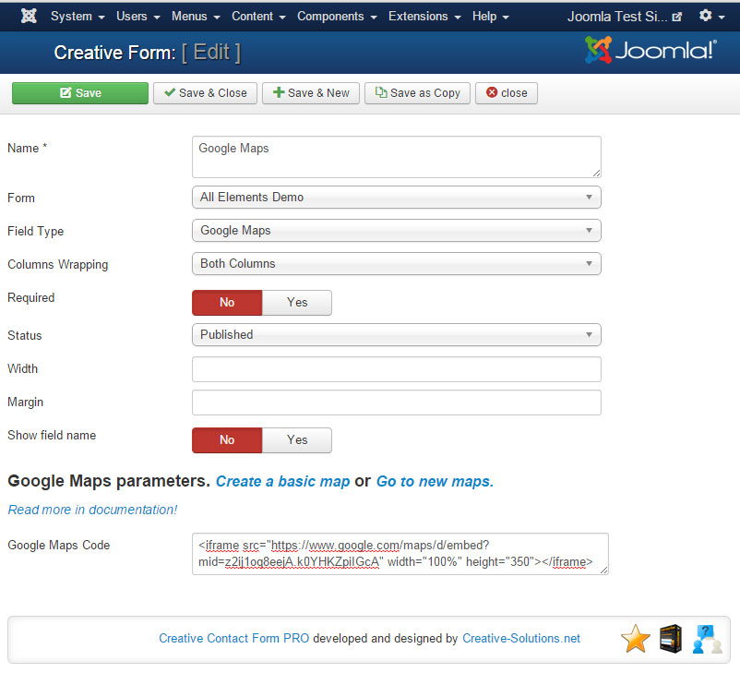
Task: Click the green Save button
Action: click(x=80, y=93)
